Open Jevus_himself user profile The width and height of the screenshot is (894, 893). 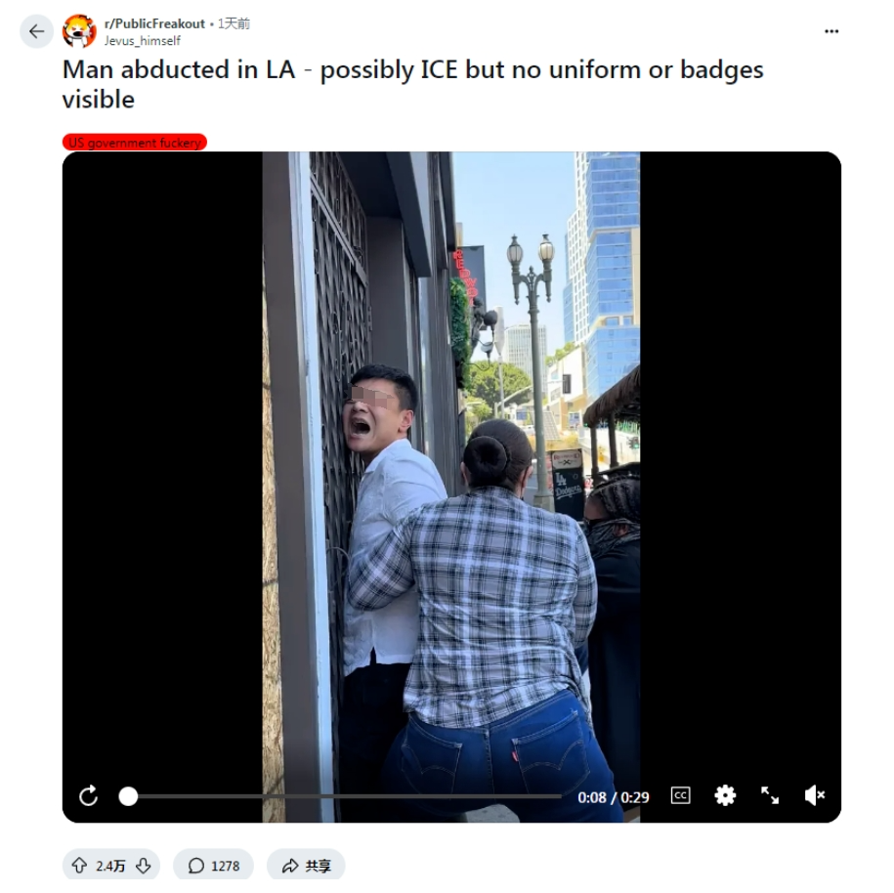click(142, 40)
